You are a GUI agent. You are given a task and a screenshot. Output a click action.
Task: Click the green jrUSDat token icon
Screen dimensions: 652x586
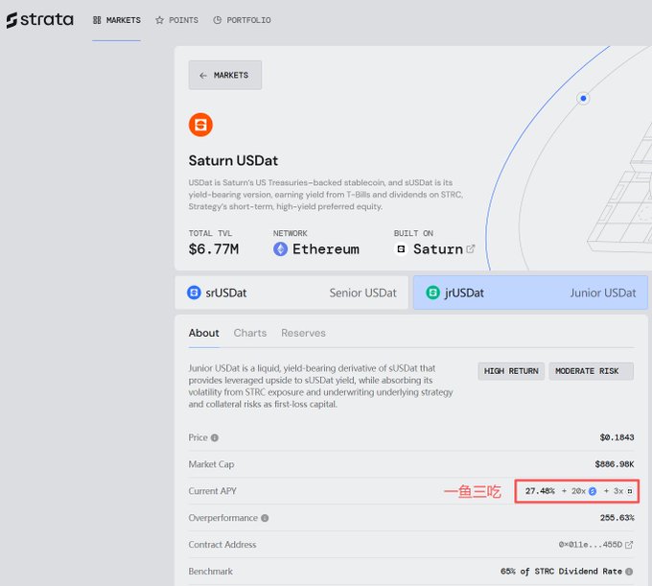tap(432, 293)
